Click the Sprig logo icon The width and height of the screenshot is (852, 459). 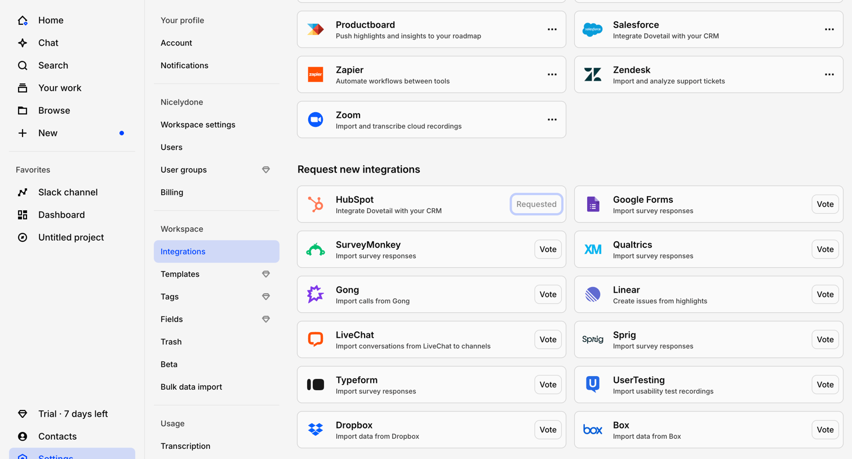point(593,339)
